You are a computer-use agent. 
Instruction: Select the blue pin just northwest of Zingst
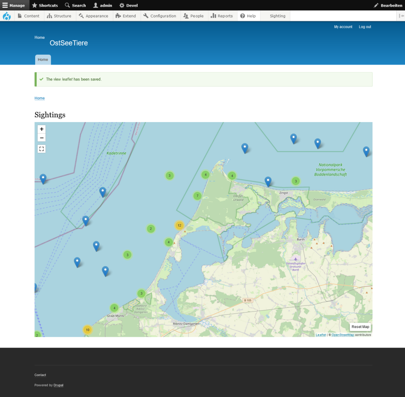pyautogui.click(x=268, y=181)
